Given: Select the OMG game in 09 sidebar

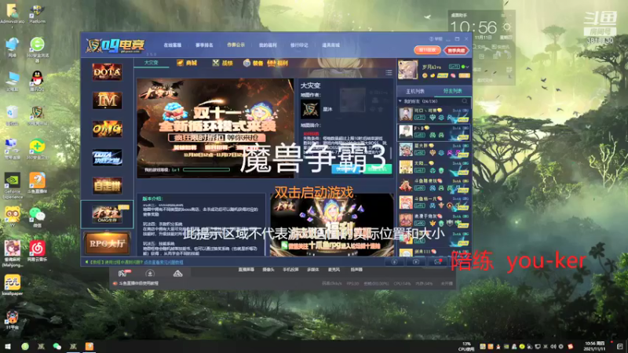Looking at the screenshot, I should point(107,129).
